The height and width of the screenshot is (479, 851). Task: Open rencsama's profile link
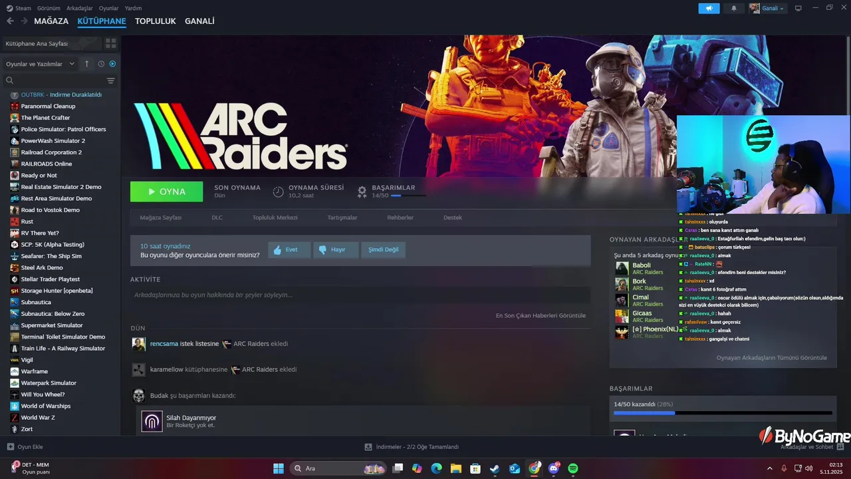click(164, 344)
